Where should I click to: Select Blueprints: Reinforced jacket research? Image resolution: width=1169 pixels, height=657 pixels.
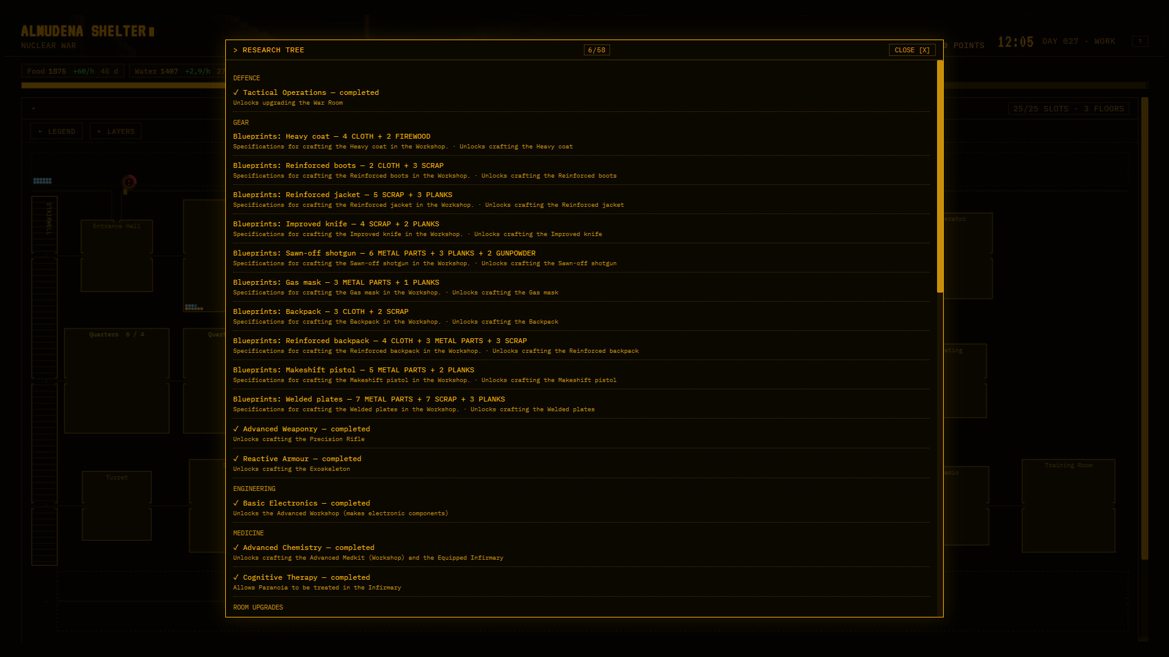pyautogui.click(x=581, y=200)
